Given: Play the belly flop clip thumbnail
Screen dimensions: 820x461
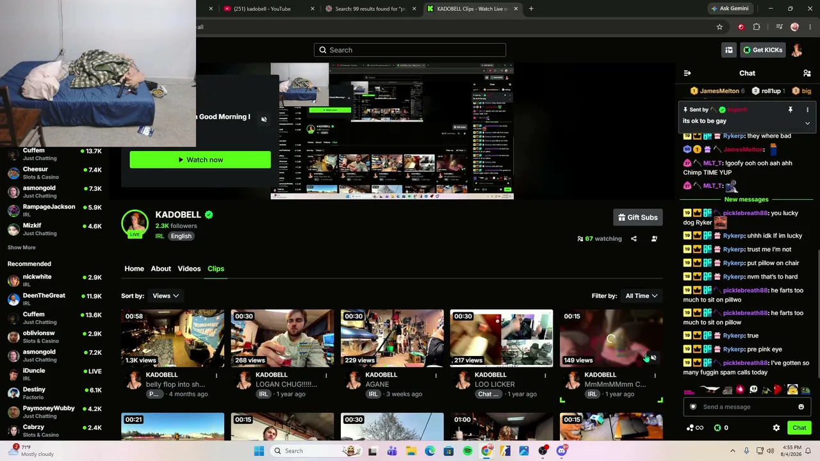Looking at the screenshot, I should pos(173,339).
